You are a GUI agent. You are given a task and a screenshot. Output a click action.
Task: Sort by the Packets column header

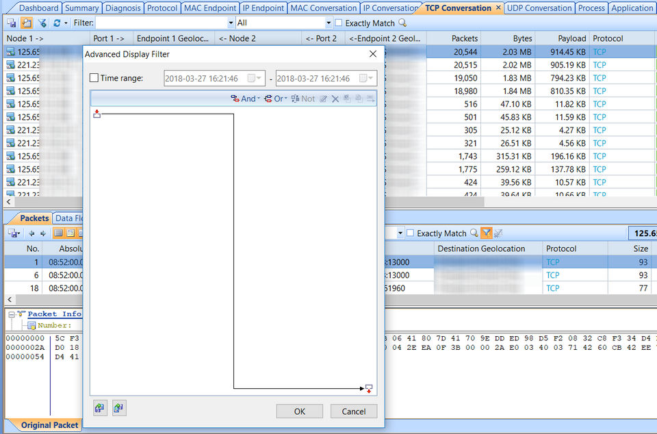[454, 38]
